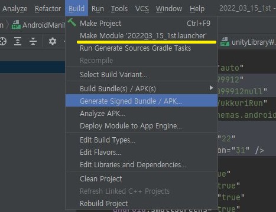The height and width of the screenshot is (212, 276).
Task: Open the VCS menu
Action: (142, 9)
